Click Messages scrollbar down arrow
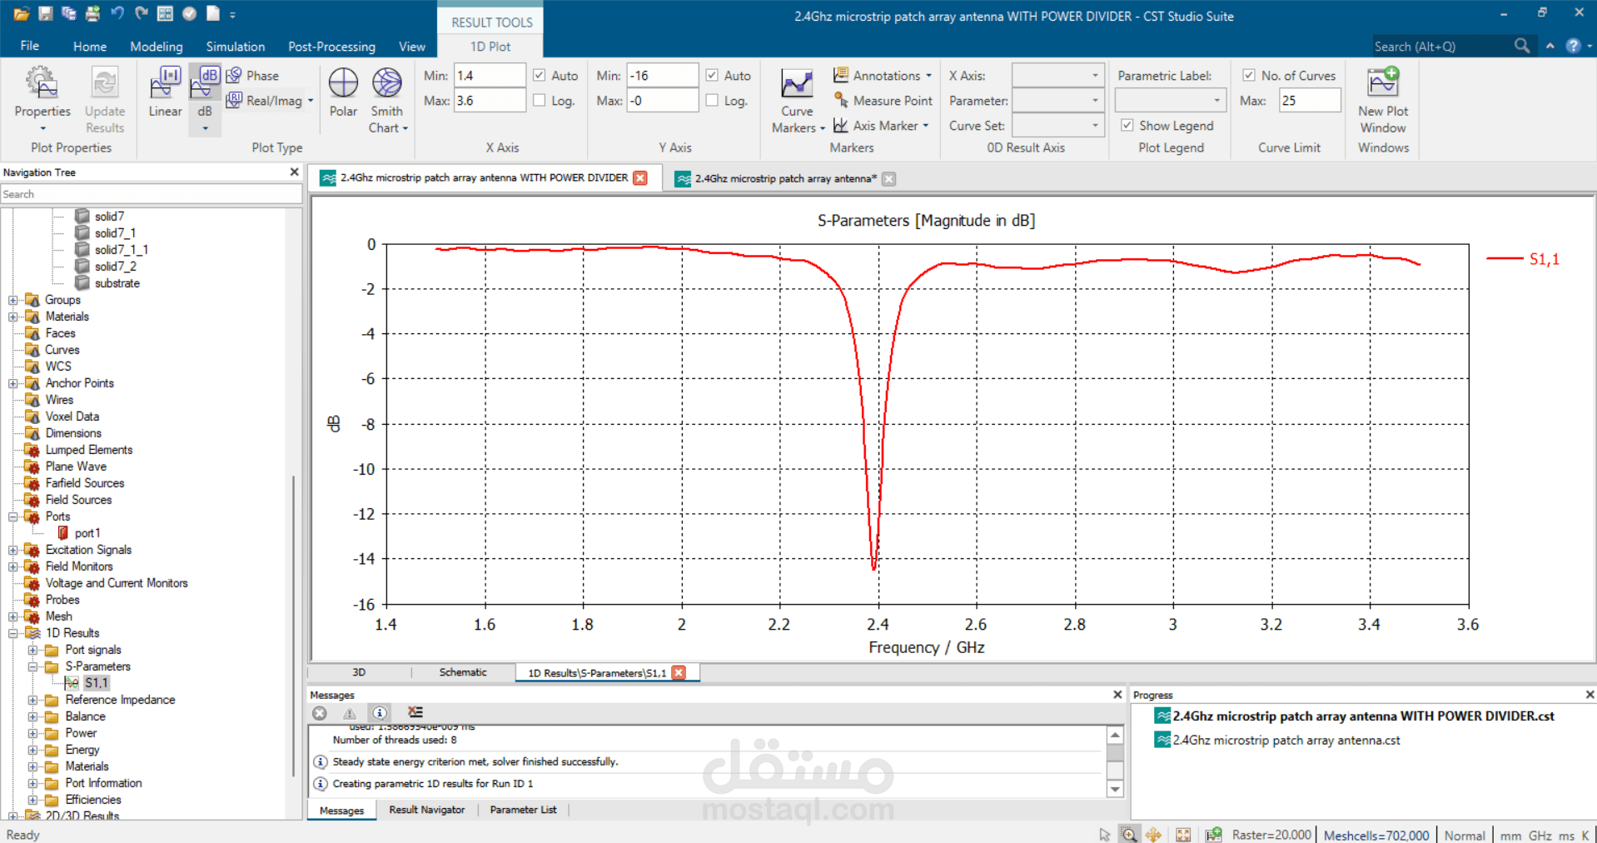The image size is (1597, 843). [x=1115, y=788]
